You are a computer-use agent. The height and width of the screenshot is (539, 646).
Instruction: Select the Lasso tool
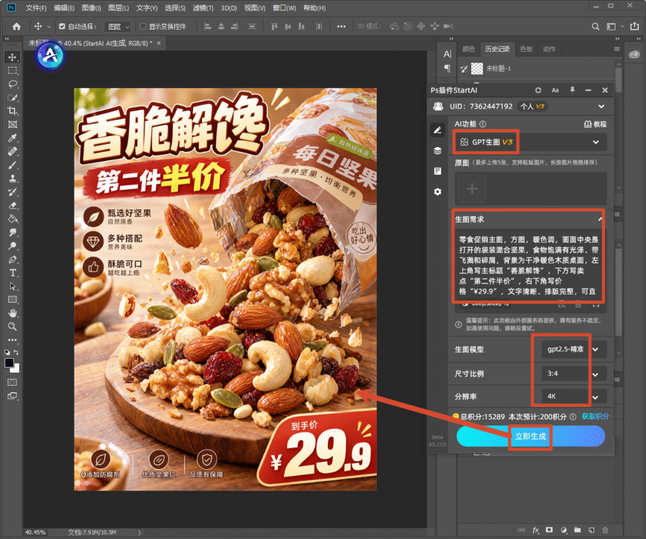click(x=13, y=84)
